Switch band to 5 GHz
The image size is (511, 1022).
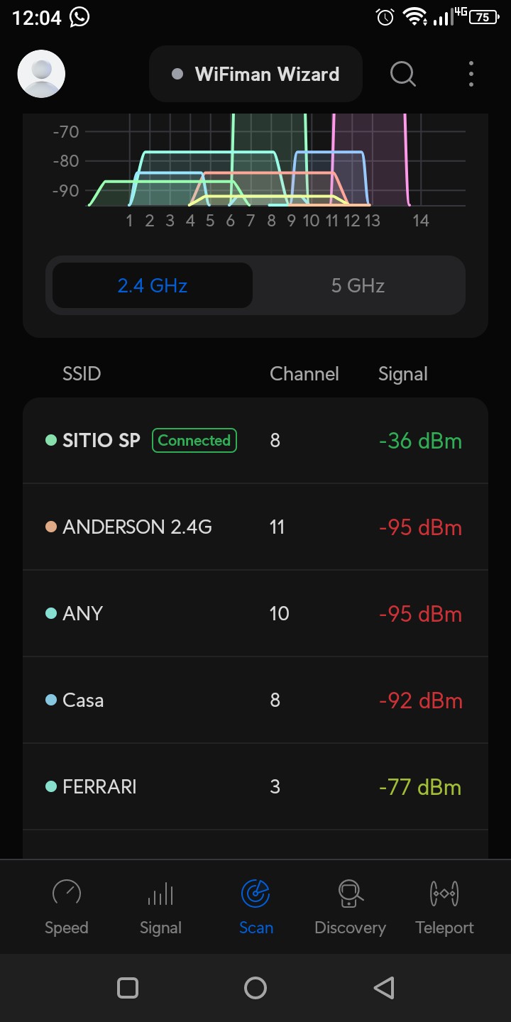click(358, 285)
